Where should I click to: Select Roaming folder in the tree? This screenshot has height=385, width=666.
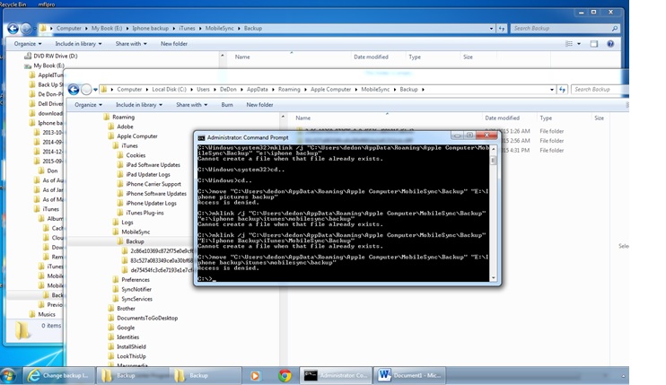[123, 118]
